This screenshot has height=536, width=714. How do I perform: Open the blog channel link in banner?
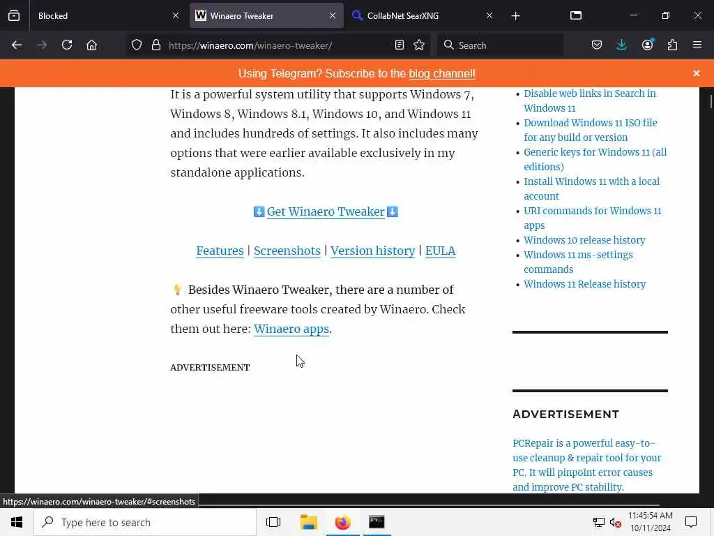(x=441, y=74)
